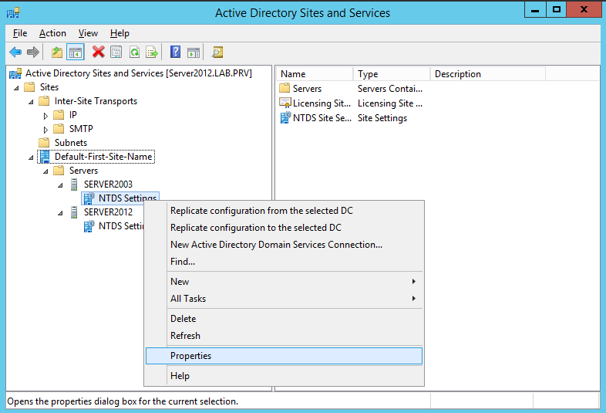Click the blue Help toolbar icon

(176, 52)
